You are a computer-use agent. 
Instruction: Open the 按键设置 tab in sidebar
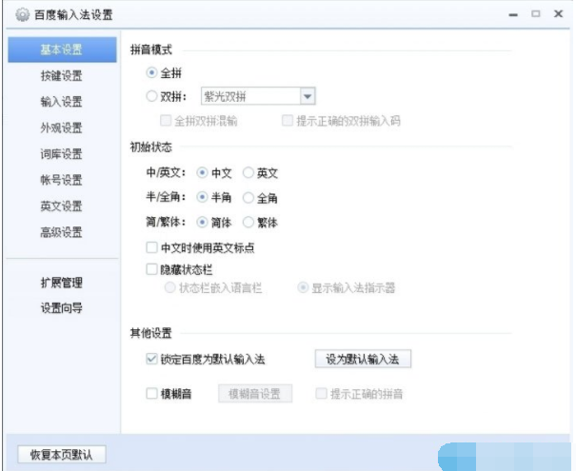pos(61,76)
